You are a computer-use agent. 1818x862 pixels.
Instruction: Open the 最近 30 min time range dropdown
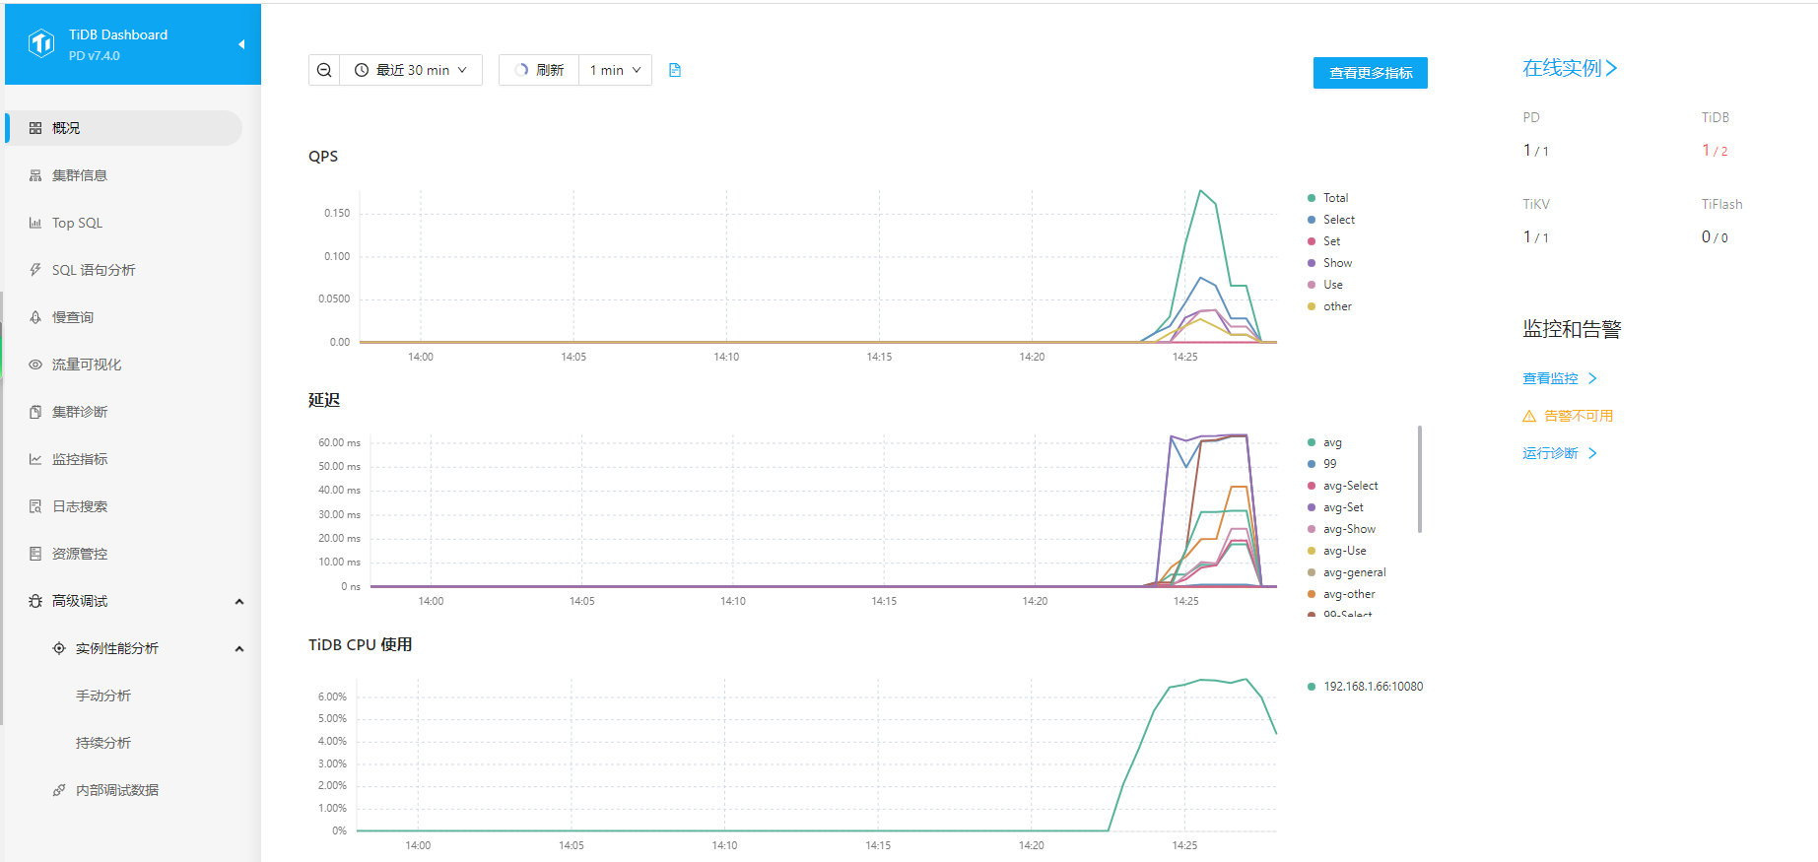pos(411,70)
